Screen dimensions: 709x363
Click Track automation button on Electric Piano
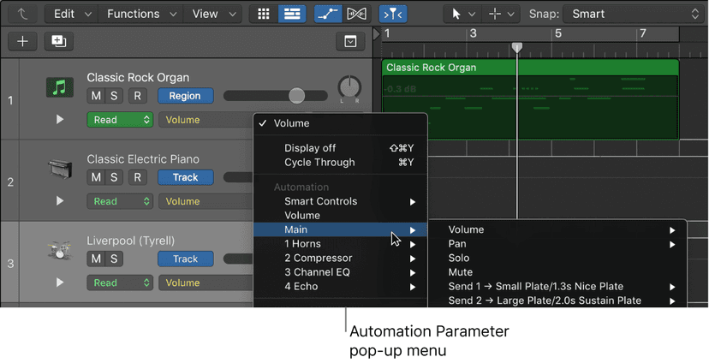[186, 177]
